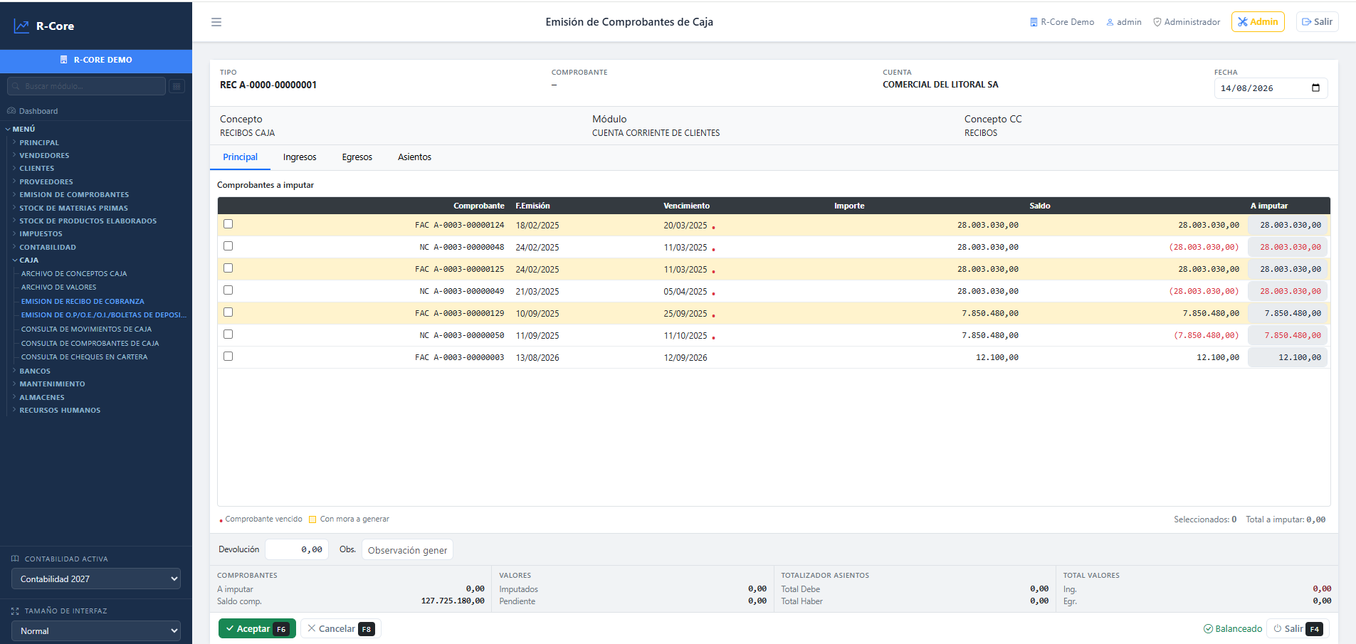Click the grid icon next to module search
The width and height of the screenshot is (1356, 644).
pos(177,86)
